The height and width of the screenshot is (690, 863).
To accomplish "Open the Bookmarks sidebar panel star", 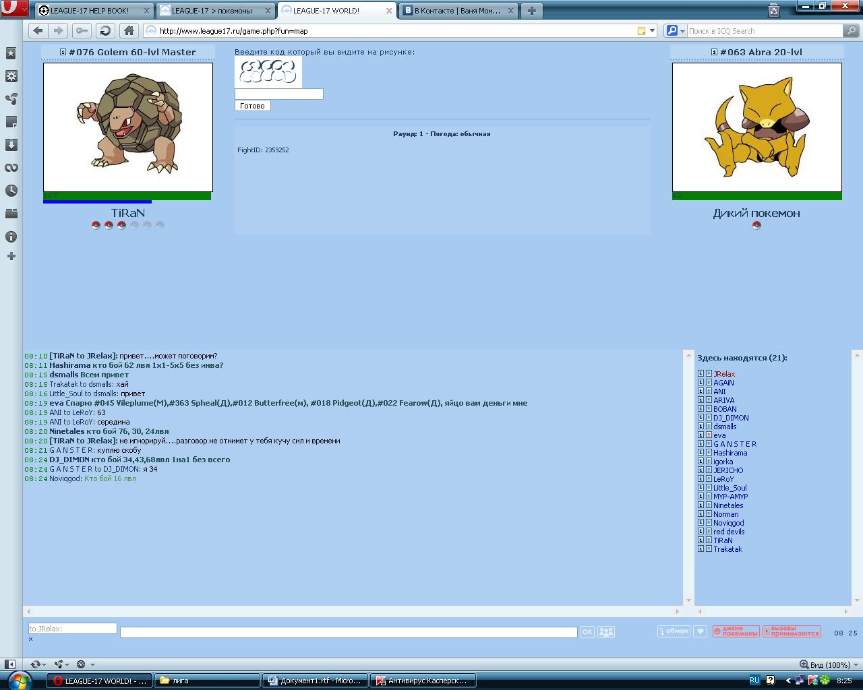I will [x=11, y=53].
